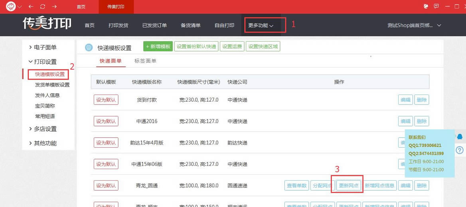Reload the page with the refresh icon
This screenshot has width=466, height=207.
(43, 6)
